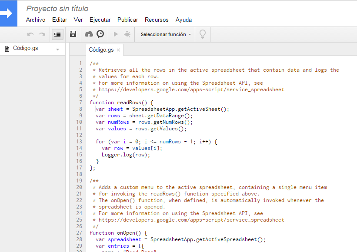Screen dimensions: 357x252
Task: Open the Recursos menu
Action: tap(157, 20)
